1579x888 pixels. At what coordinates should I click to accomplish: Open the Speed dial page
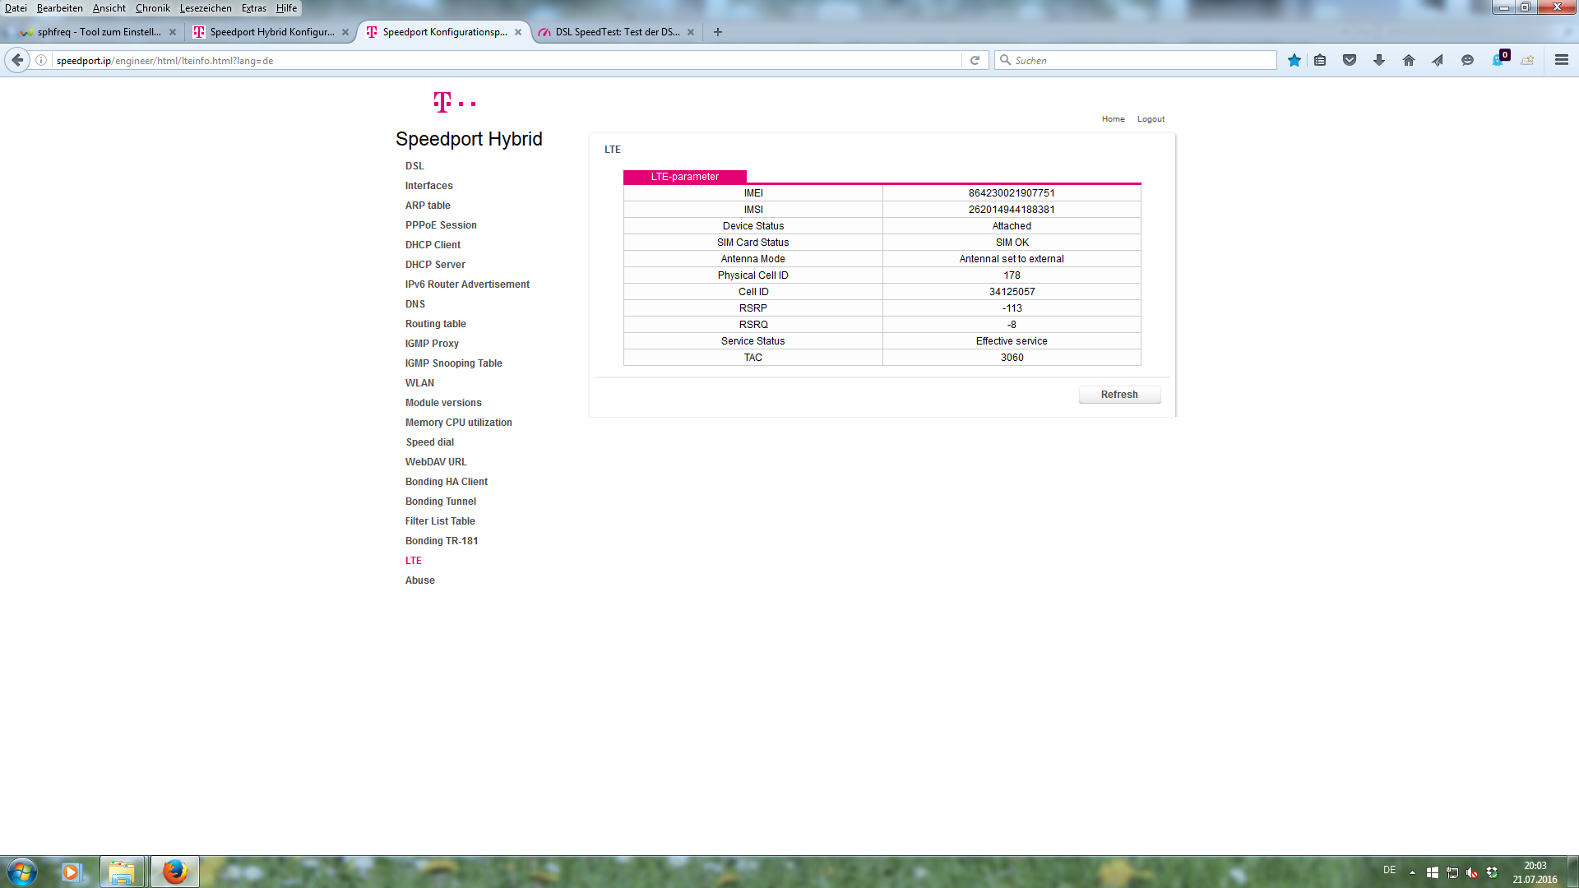pyautogui.click(x=429, y=442)
